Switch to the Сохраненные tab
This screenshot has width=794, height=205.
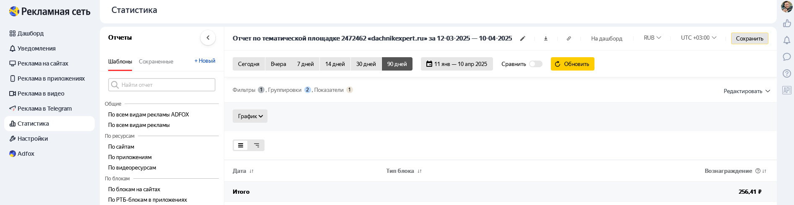pos(156,61)
